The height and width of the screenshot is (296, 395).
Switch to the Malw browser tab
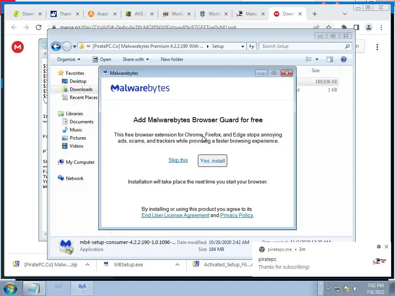coord(250,14)
